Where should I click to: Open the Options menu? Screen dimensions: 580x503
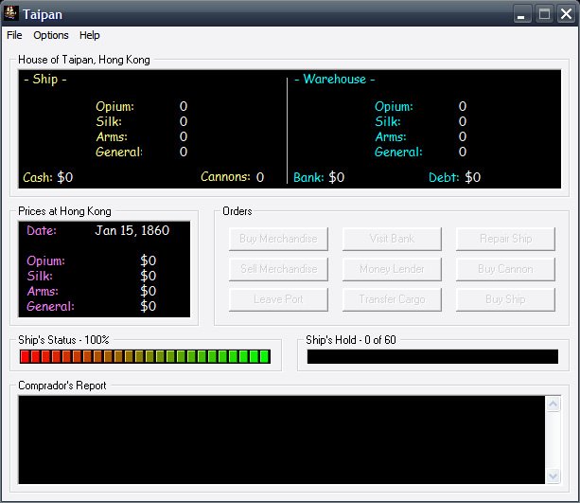point(51,35)
